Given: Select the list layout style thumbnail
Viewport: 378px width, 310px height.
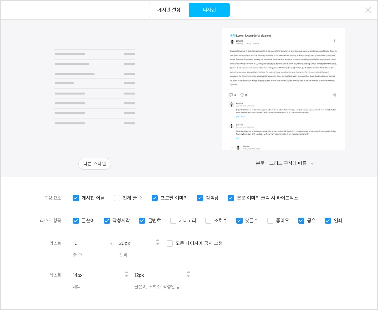Looking at the screenshot, I should 95,88.
